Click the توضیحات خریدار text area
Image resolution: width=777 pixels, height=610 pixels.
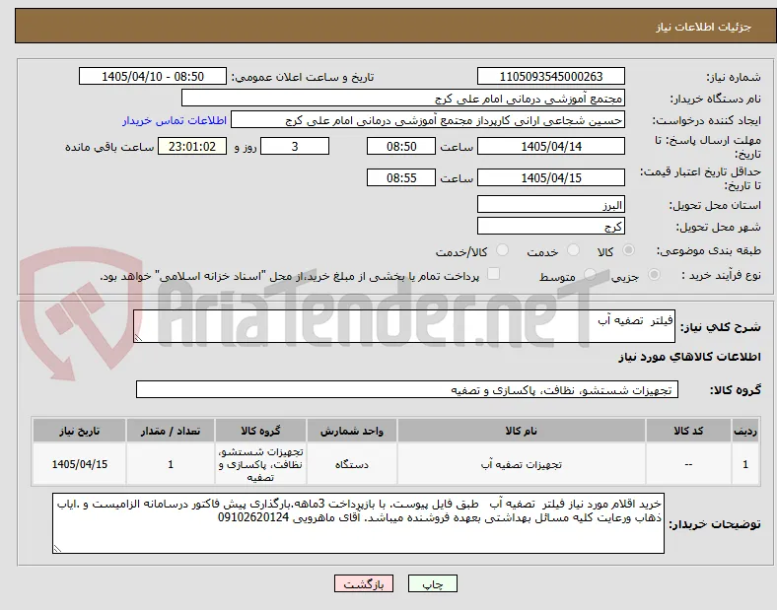tap(358, 523)
